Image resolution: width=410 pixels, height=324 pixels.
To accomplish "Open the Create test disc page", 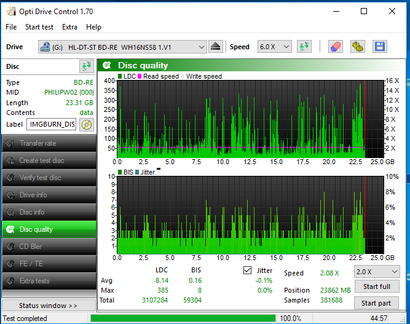I will [x=49, y=160].
